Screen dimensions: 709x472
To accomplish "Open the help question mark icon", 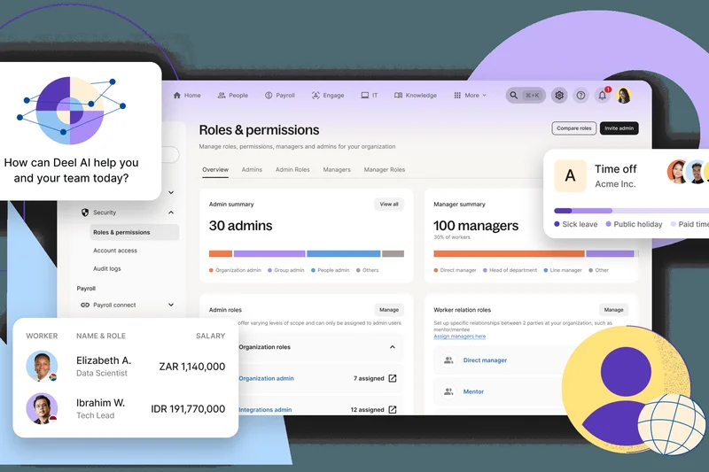I will tap(580, 96).
